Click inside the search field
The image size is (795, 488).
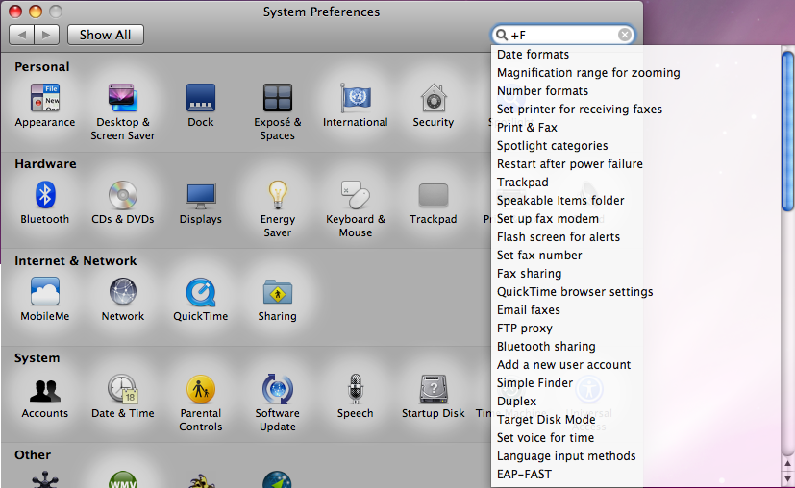pos(562,35)
